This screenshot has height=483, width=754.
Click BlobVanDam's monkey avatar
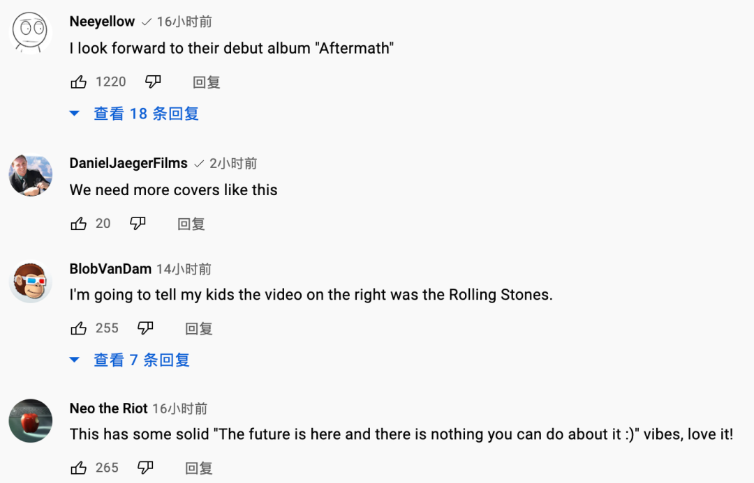30,282
